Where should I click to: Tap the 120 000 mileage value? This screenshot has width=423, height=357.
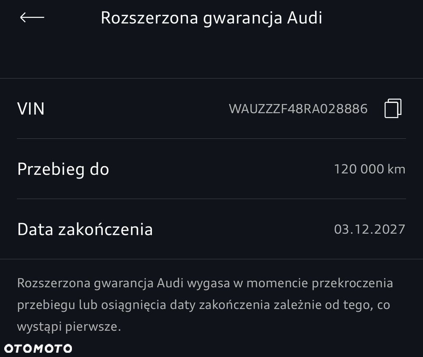[x=359, y=169]
